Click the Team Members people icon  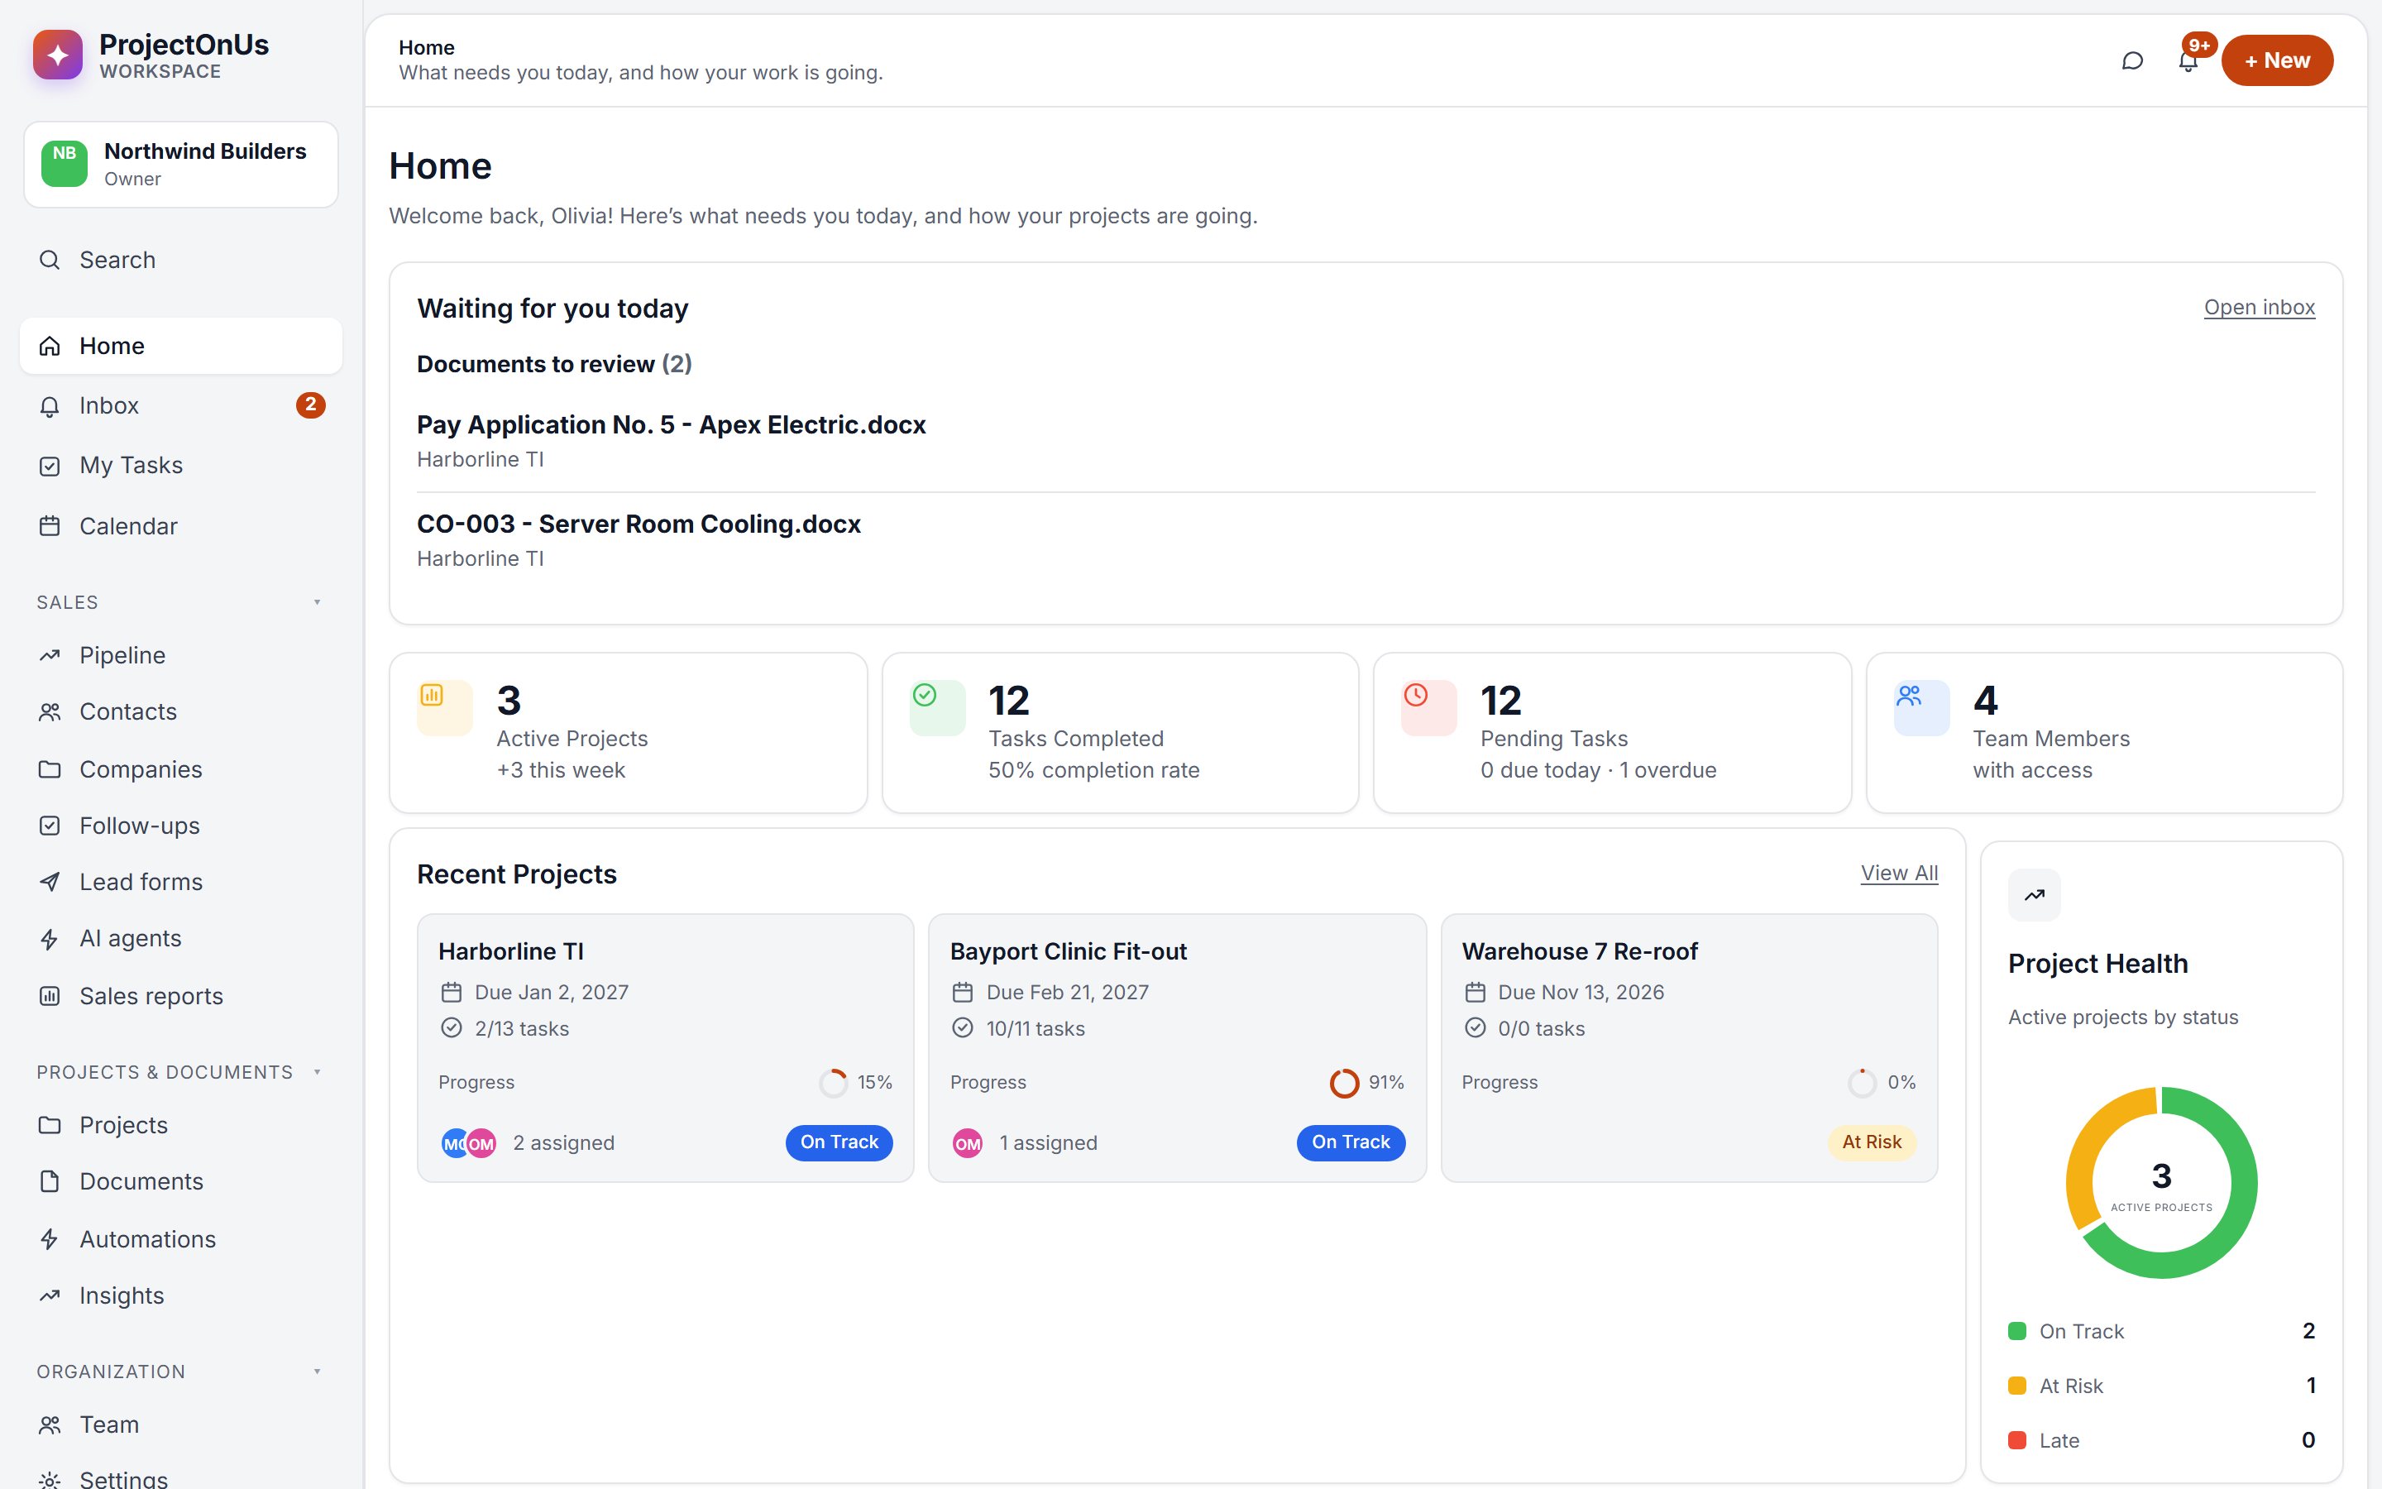(1921, 708)
